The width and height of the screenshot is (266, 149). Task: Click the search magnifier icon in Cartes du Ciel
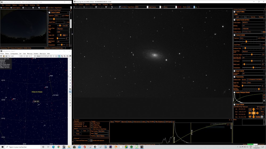pyautogui.click(x=9, y=56)
